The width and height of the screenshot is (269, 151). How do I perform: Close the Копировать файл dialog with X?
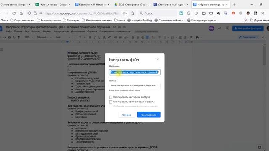tap(158, 60)
